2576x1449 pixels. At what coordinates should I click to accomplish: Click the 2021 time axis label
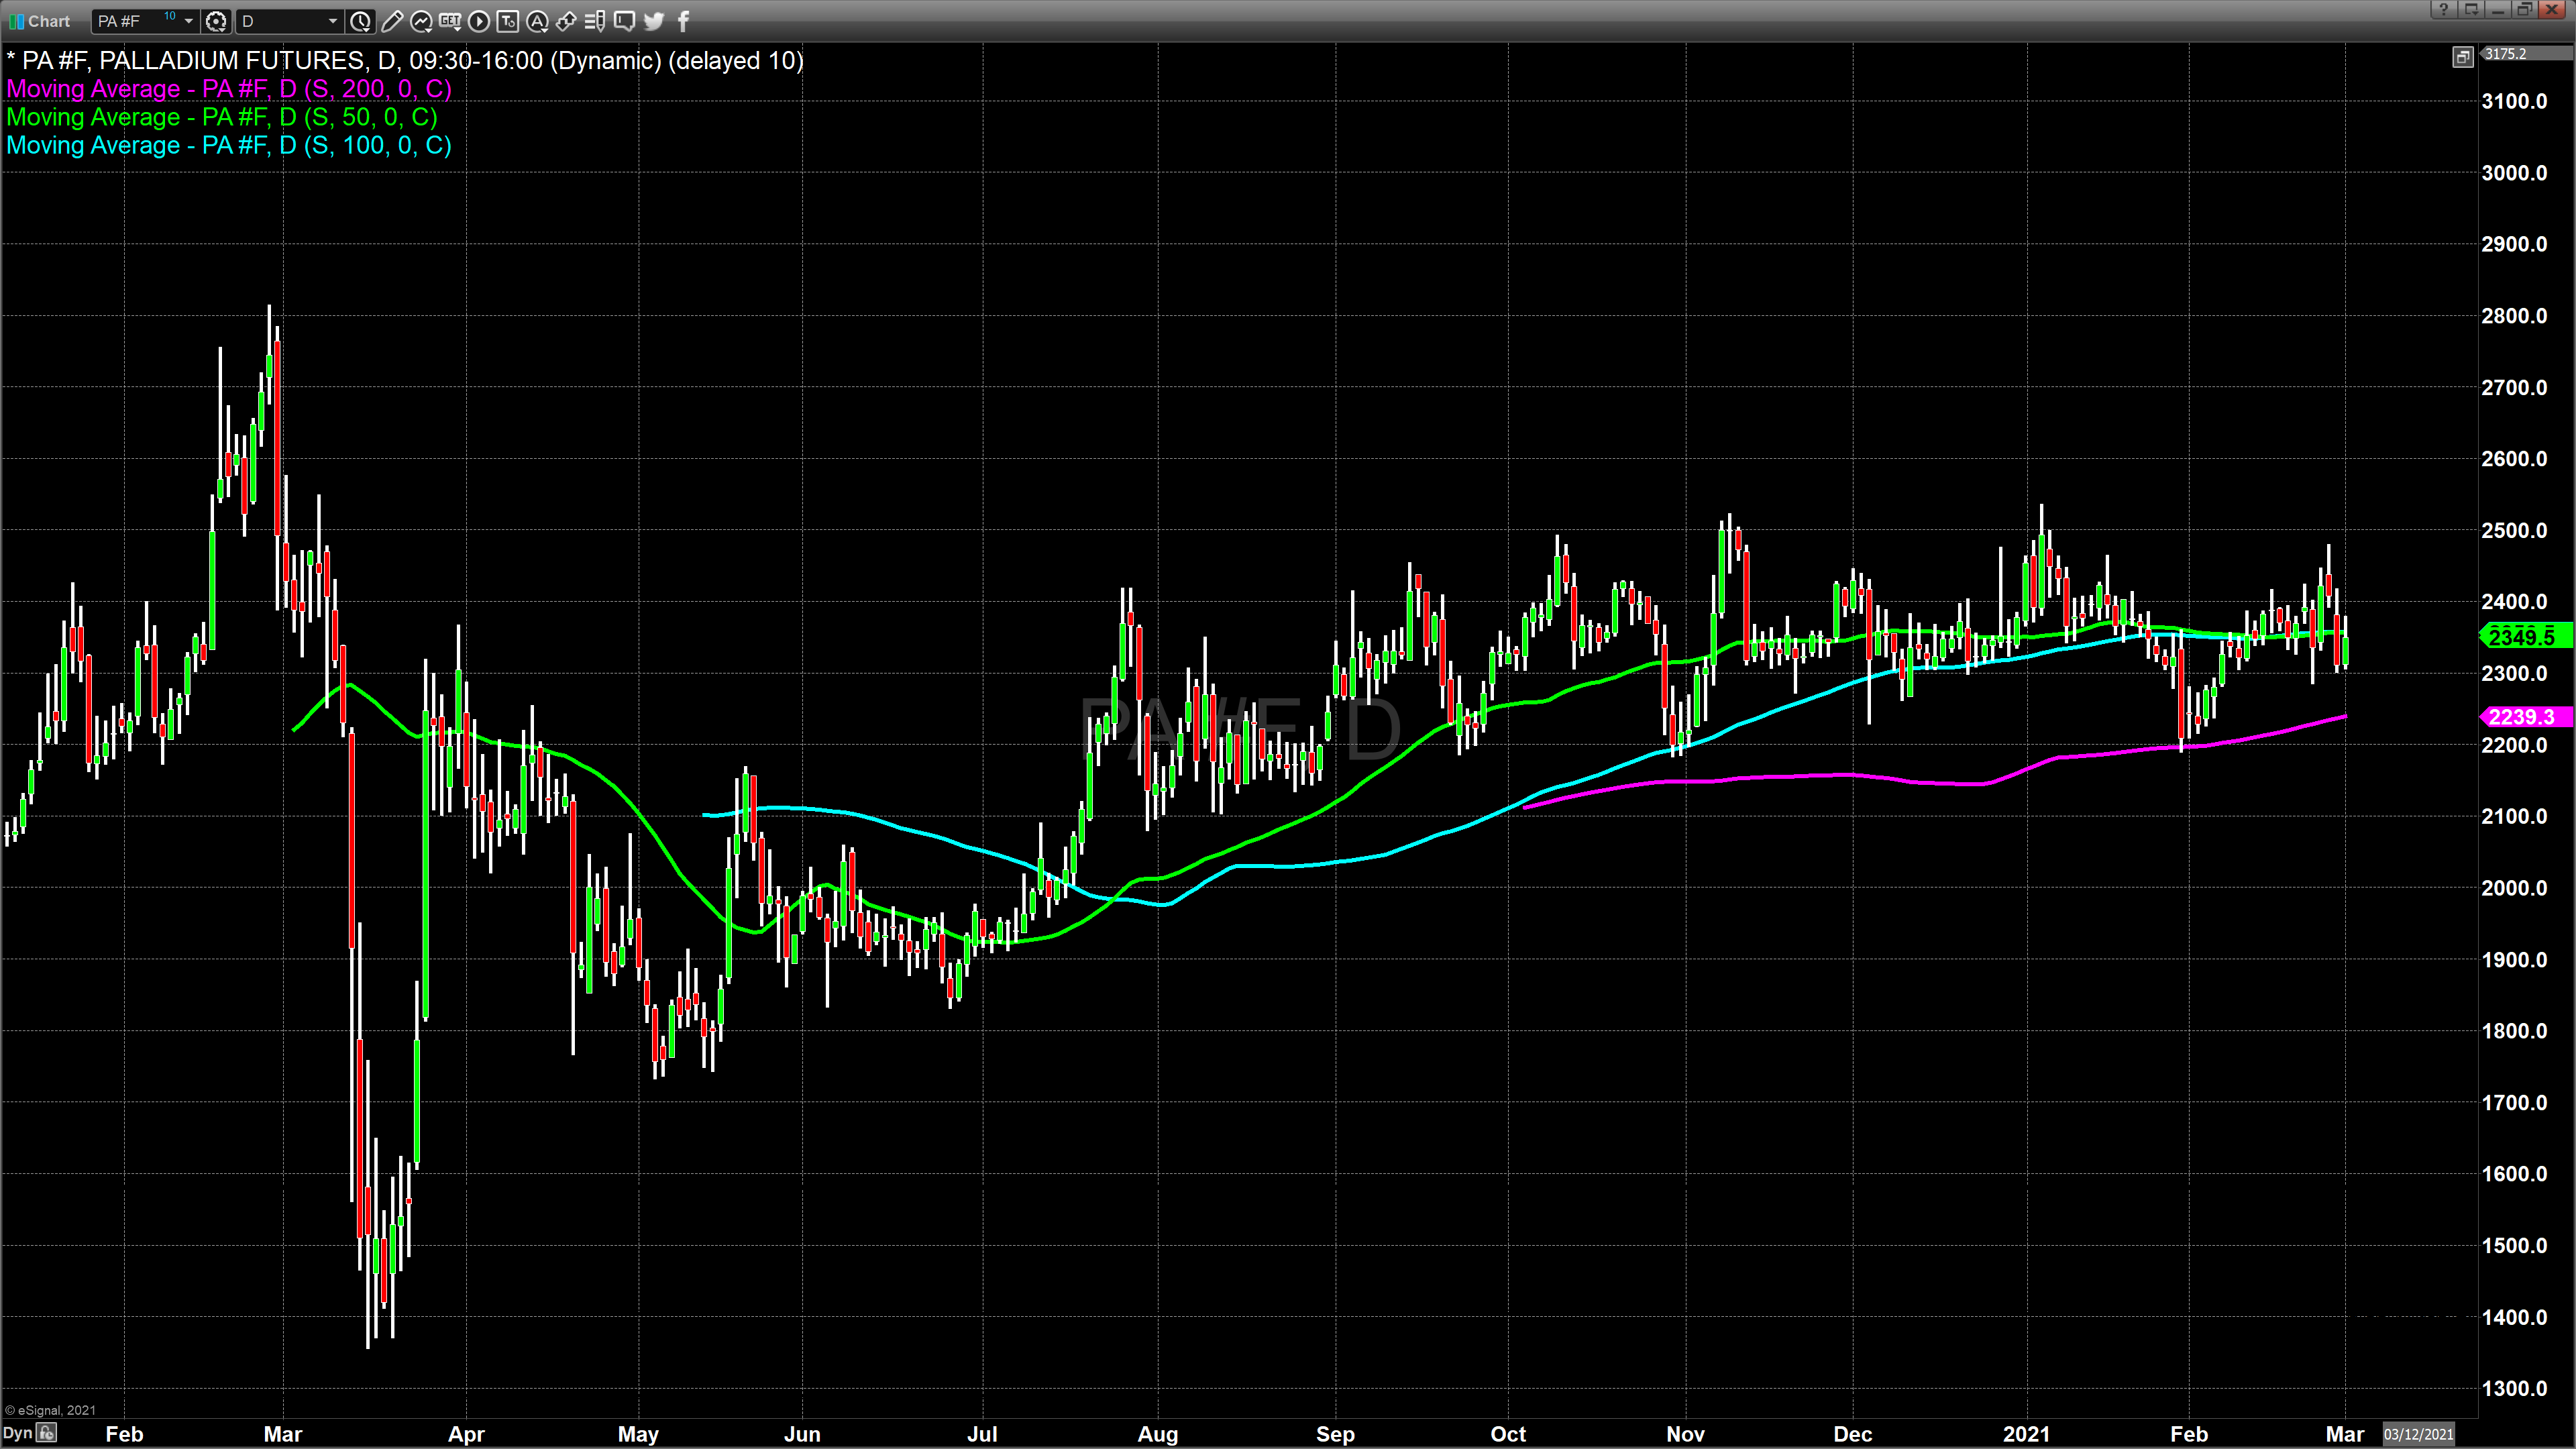(2026, 1434)
